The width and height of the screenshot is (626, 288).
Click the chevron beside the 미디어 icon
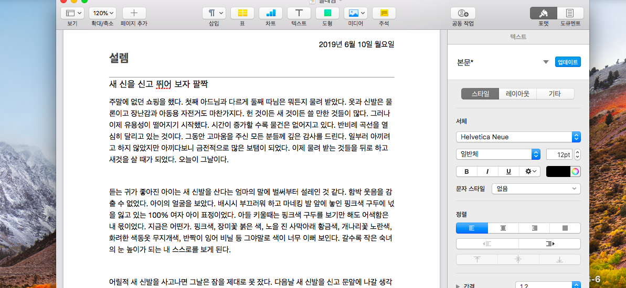tap(363, 13)
